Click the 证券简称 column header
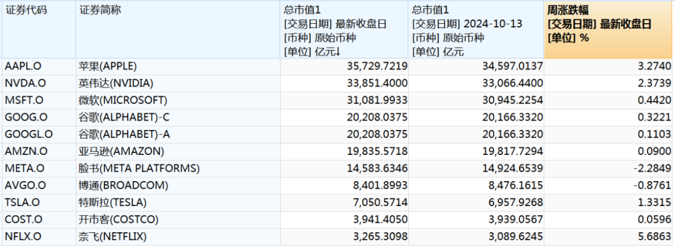The height and width of the screenshot is (246, 675). 177,30
